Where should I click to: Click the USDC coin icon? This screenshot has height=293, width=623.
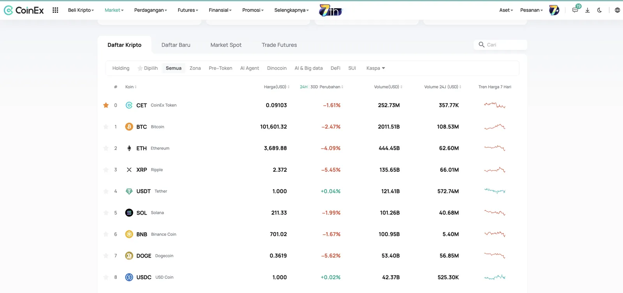129,277
